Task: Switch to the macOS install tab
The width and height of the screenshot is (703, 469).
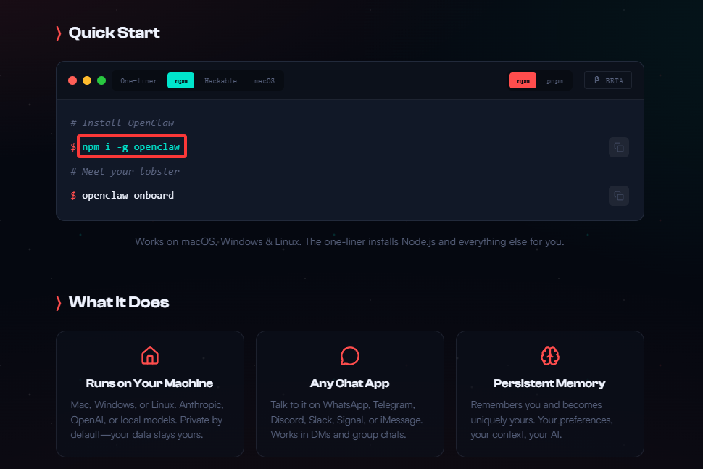Action: click(264, 81)
